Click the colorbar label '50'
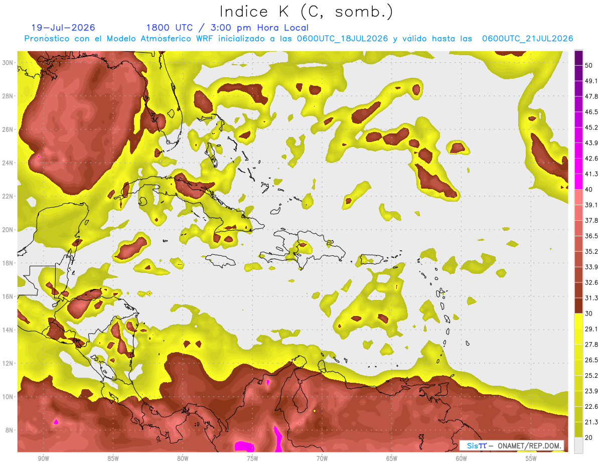Image resolution: width=602 pixels, height=465 pixels. [x=589, y=66]
